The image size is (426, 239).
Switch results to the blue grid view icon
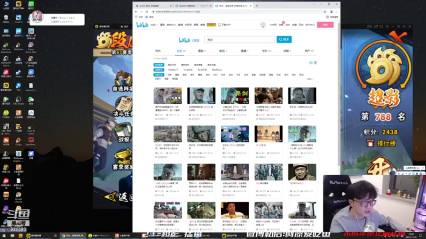(x=311, y=63)
